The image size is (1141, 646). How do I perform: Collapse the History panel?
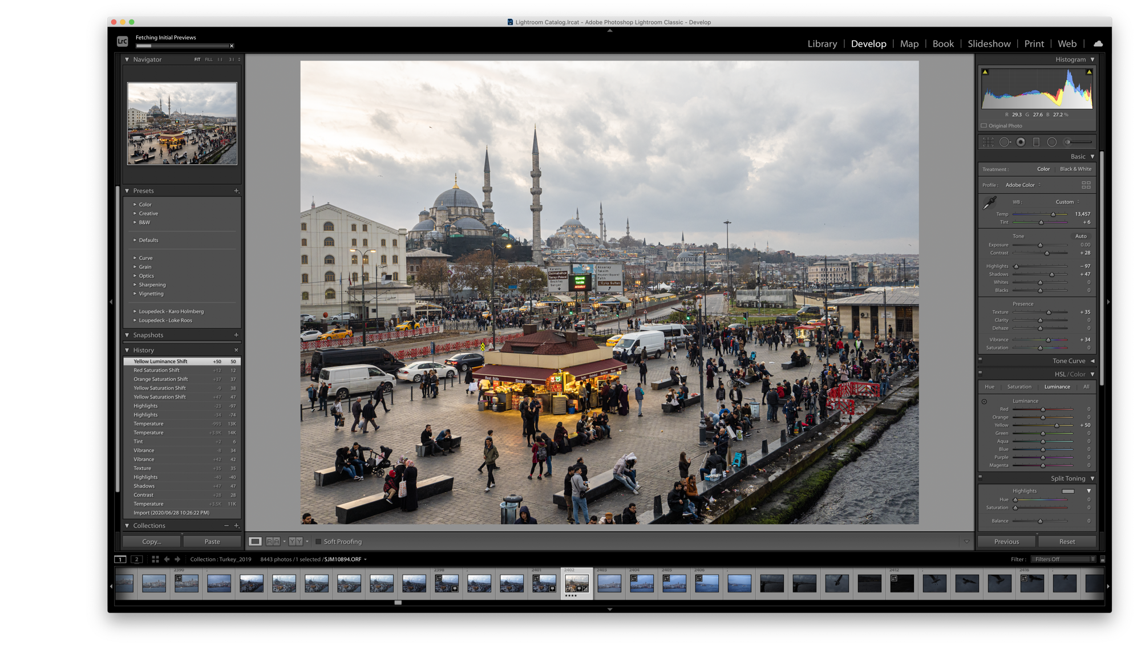pyautogui.click(x=127, y=350)
